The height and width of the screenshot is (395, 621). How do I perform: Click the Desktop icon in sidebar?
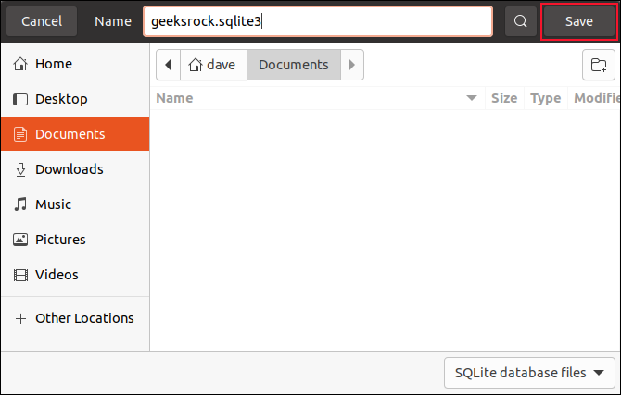coord(20,99)
